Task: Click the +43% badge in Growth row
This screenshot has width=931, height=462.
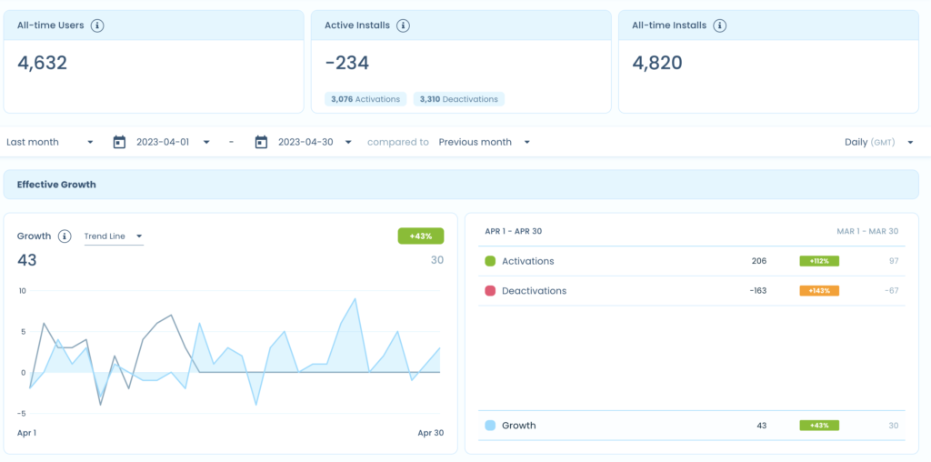Action: click(819, 426)
